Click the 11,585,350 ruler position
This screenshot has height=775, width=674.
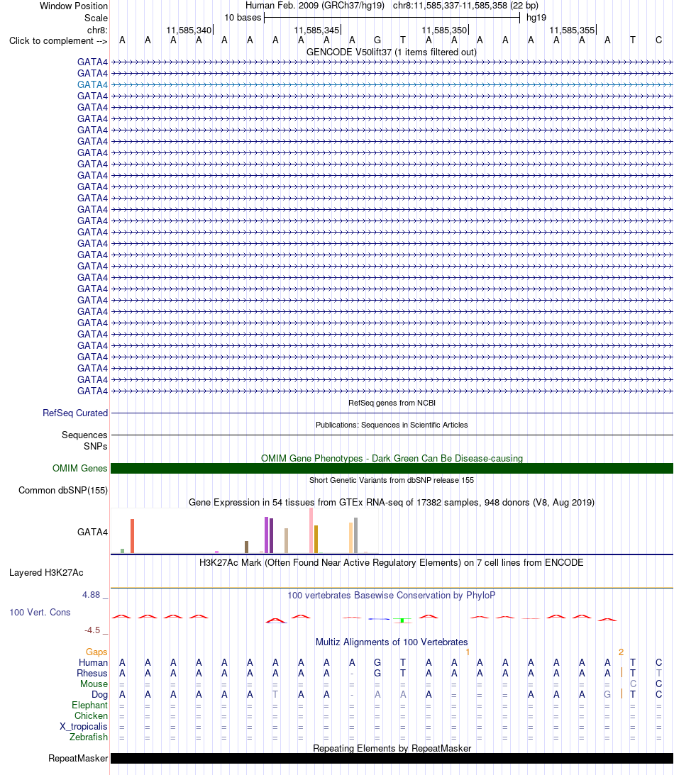coord(444,30)
